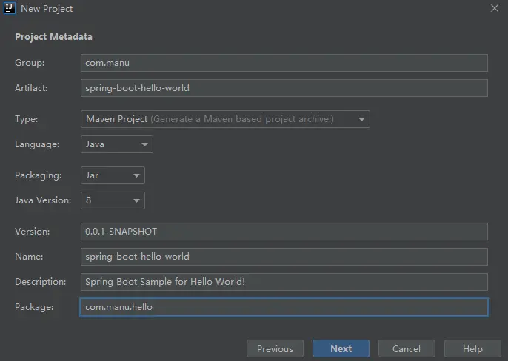Viewport: 508px width, 361px height.
Task: Expand the Java Version dropdown
Action: tap(113, 200)
